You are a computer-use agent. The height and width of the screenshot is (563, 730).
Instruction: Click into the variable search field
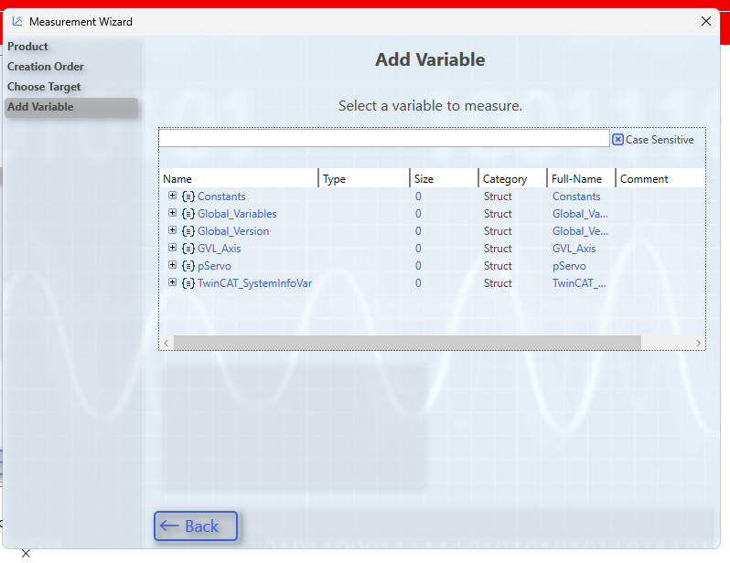(384, 138)
